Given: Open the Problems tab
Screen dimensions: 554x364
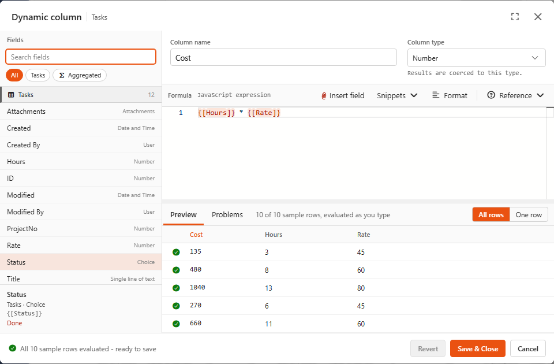Looking at the screenshot, I should pos(227,215).
